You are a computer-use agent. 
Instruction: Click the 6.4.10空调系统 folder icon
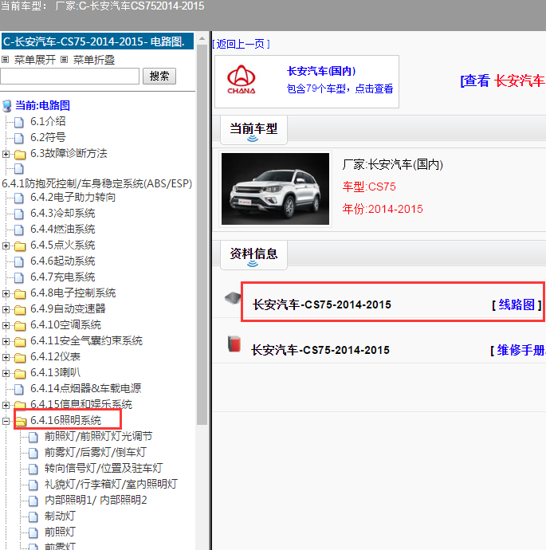[20, 326]
